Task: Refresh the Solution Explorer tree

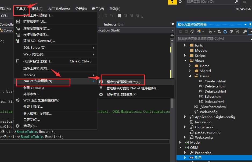Action: [x=225, y=31]
